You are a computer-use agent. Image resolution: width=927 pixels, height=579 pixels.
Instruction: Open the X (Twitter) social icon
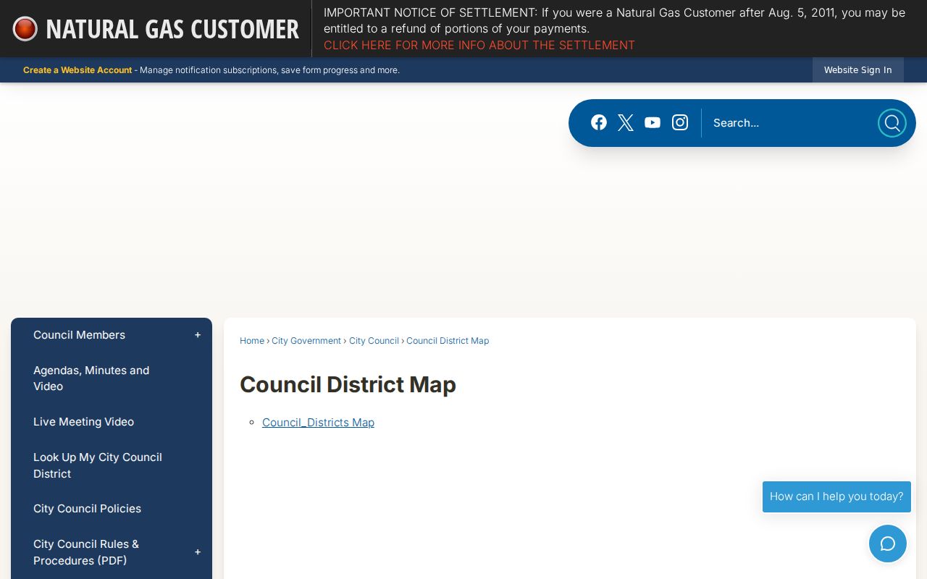626,122
